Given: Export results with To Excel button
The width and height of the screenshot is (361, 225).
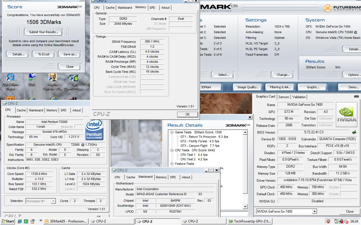Looking at the screenshot, I should pyautogui.click(x=44, y=54).
